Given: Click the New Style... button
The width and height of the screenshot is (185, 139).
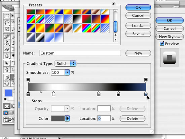Looking at the screenshot, I should [x=170, y=37].
